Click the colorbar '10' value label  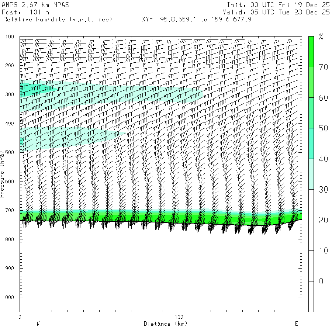(323, 251)
